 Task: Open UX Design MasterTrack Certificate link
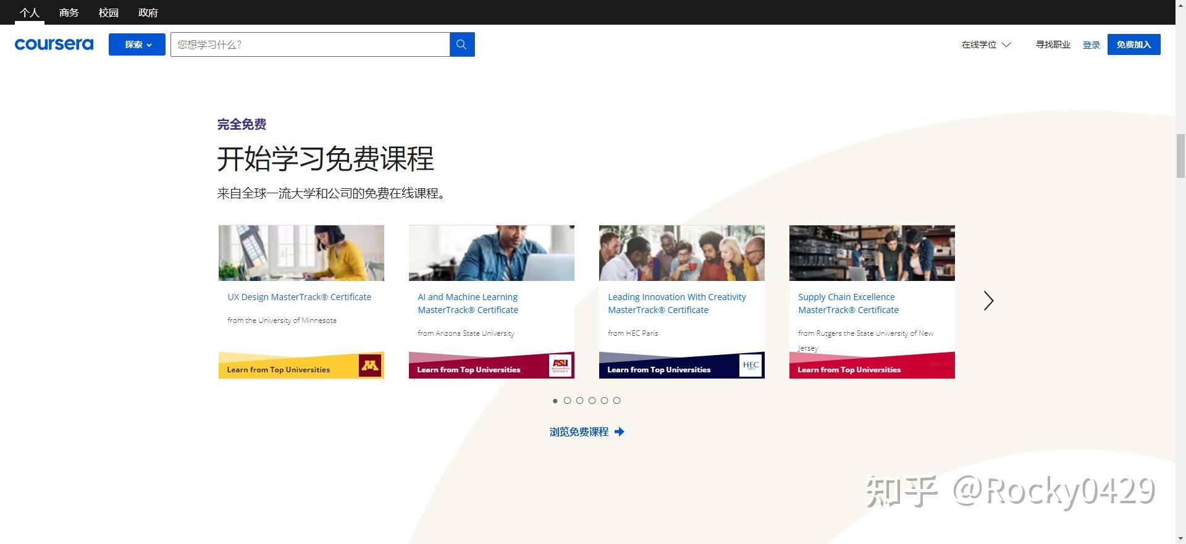[299, 297]
